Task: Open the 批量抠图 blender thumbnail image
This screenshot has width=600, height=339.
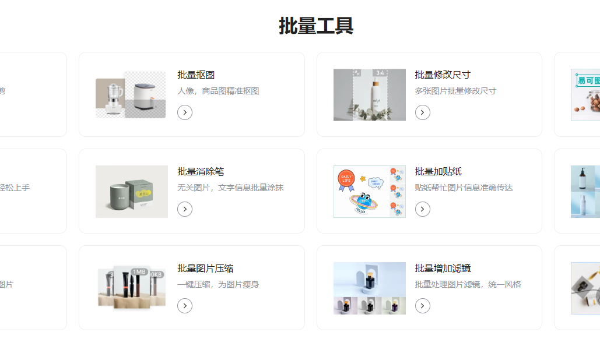Action: pos(131,95)
